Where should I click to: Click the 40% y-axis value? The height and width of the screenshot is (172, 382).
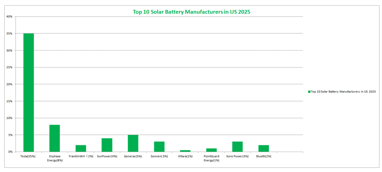click(x=10, y=16)
